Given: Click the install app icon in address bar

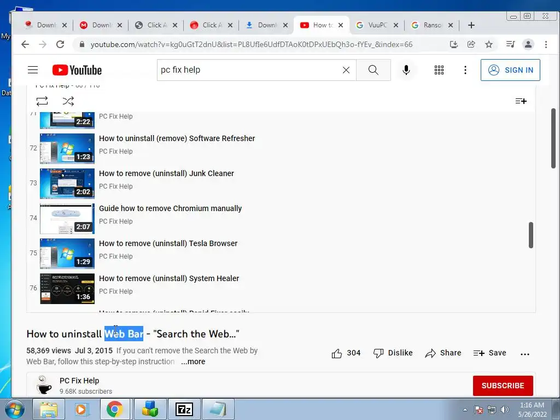Looking at the screenshot, I should [453, 44].
